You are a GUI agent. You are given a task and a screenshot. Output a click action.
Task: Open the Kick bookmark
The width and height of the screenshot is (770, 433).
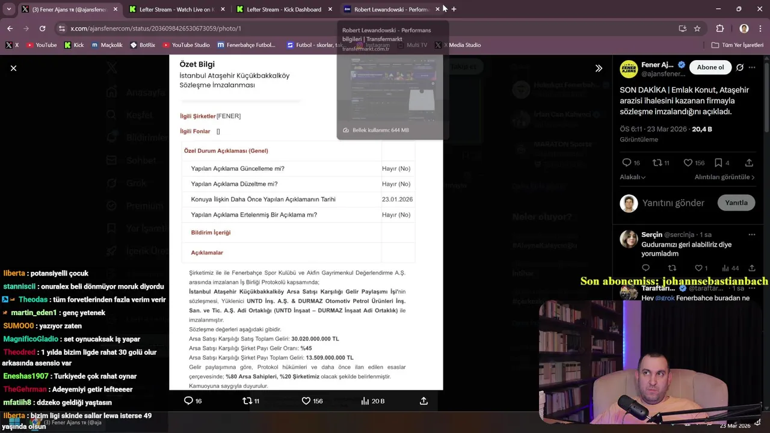(74, 45)
